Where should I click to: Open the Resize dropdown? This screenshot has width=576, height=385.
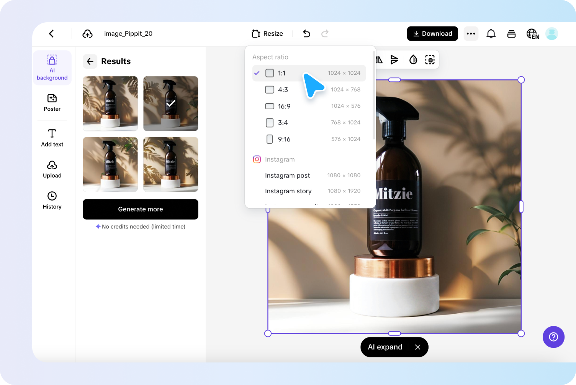267,33
